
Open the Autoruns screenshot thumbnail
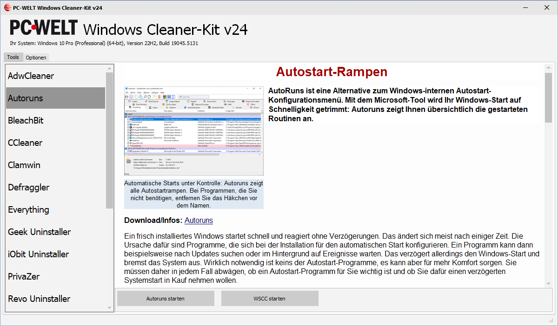[x=193, y=129]
